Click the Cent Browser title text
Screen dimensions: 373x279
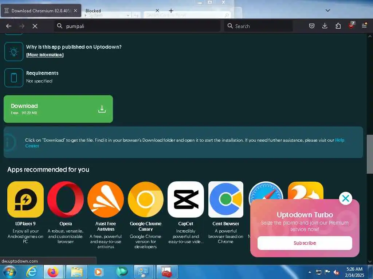226,223
